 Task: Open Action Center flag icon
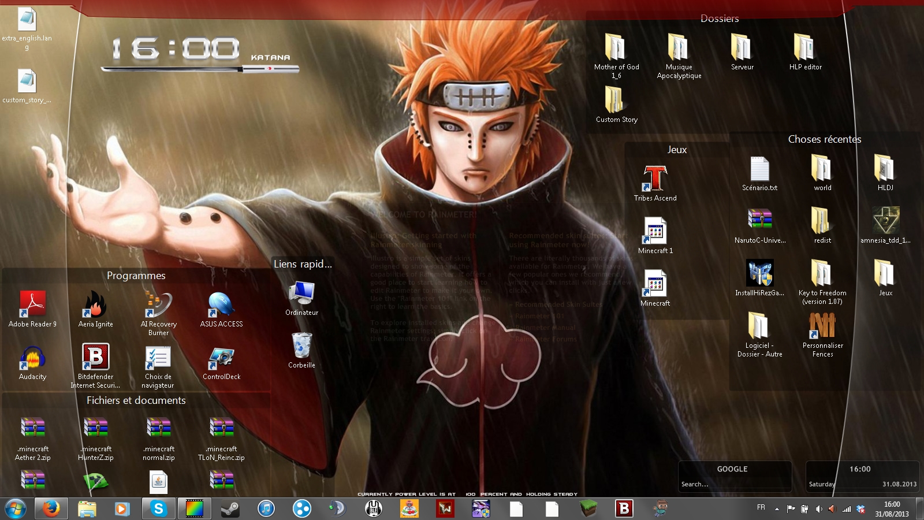791,509
